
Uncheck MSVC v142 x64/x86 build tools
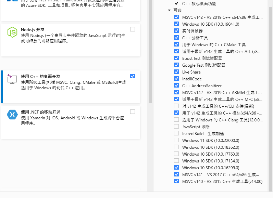(x=176, y=17)
